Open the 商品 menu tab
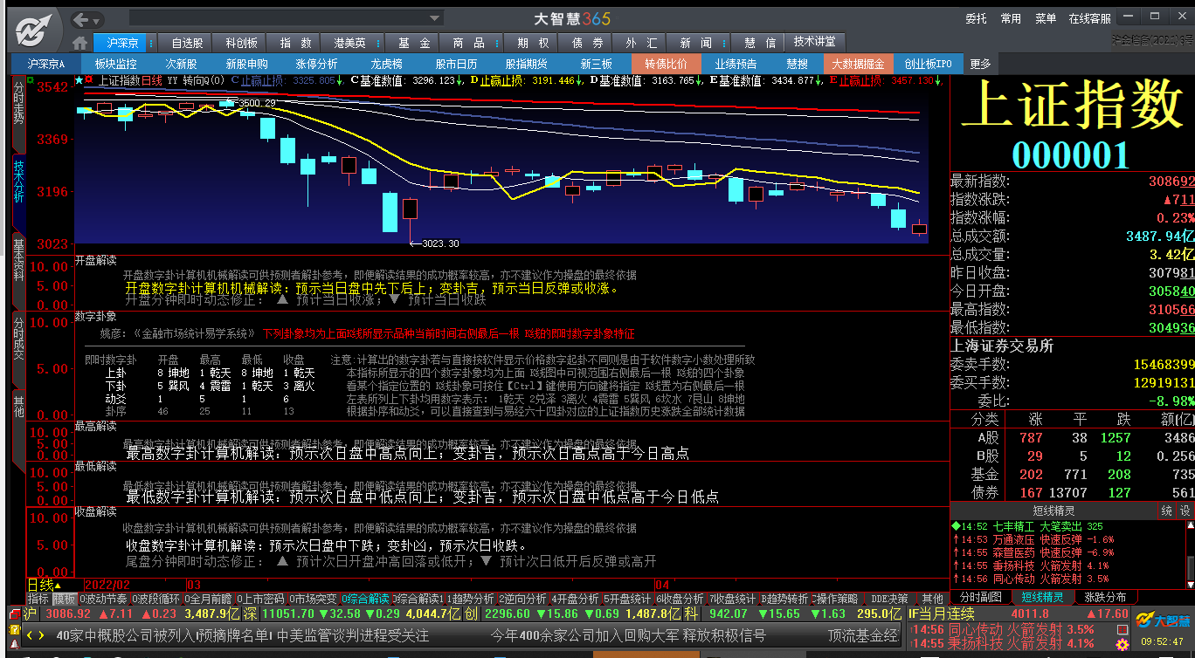This screenshot has height=658, width=1195. click(468, 43)
